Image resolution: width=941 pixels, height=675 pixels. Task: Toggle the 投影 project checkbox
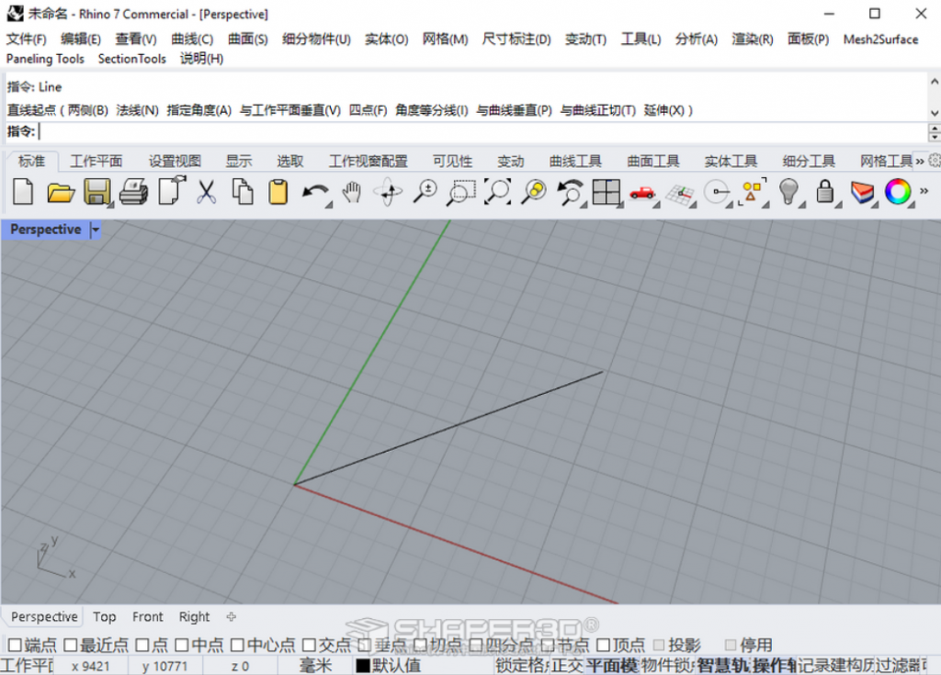659,645
